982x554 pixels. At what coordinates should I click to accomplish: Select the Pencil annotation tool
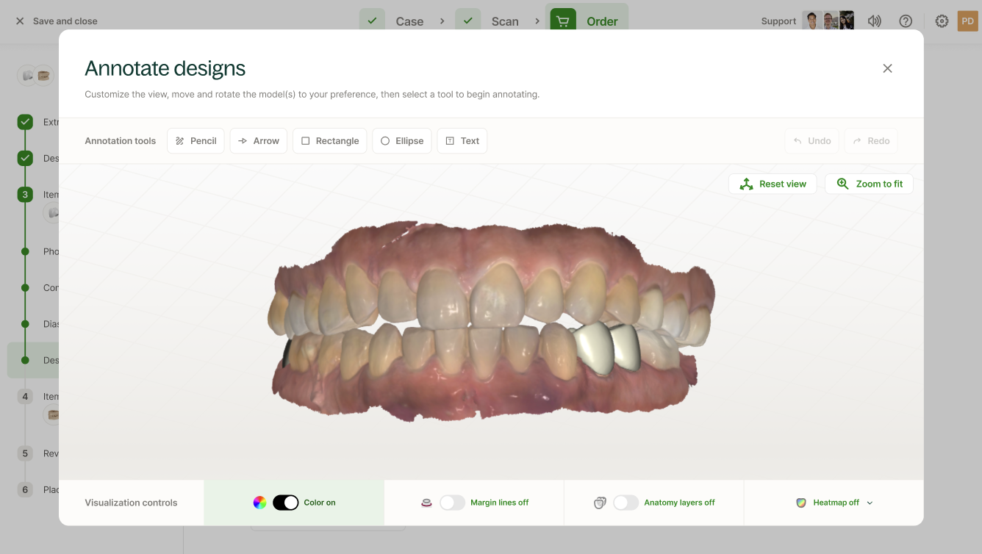tap(196, 141)
